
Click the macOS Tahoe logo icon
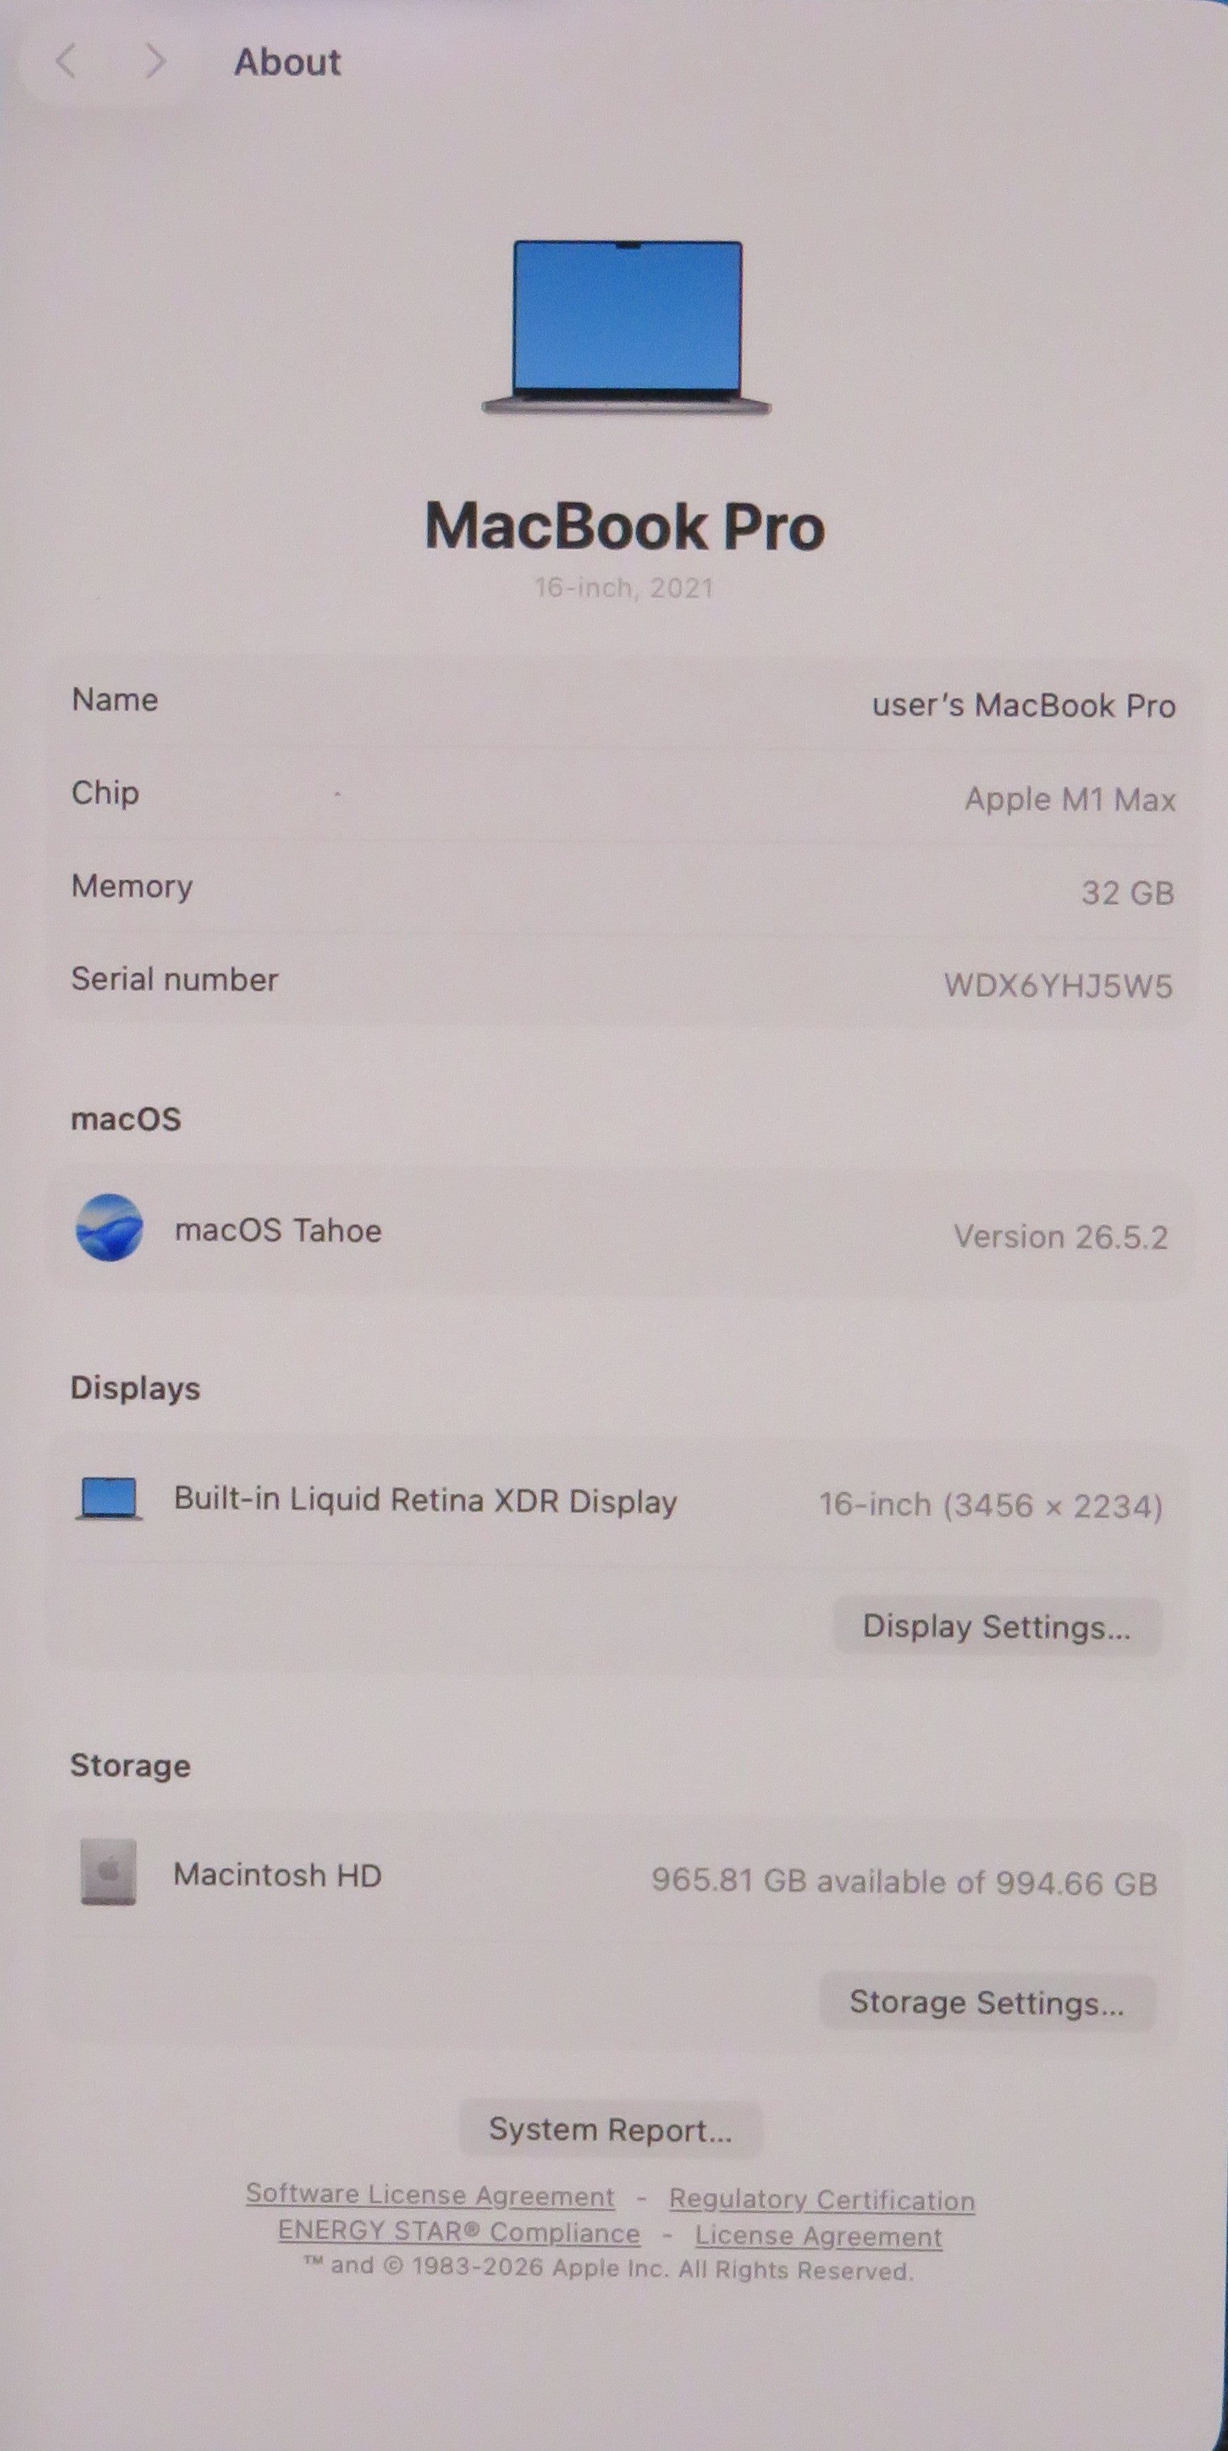coord(110,1229)
